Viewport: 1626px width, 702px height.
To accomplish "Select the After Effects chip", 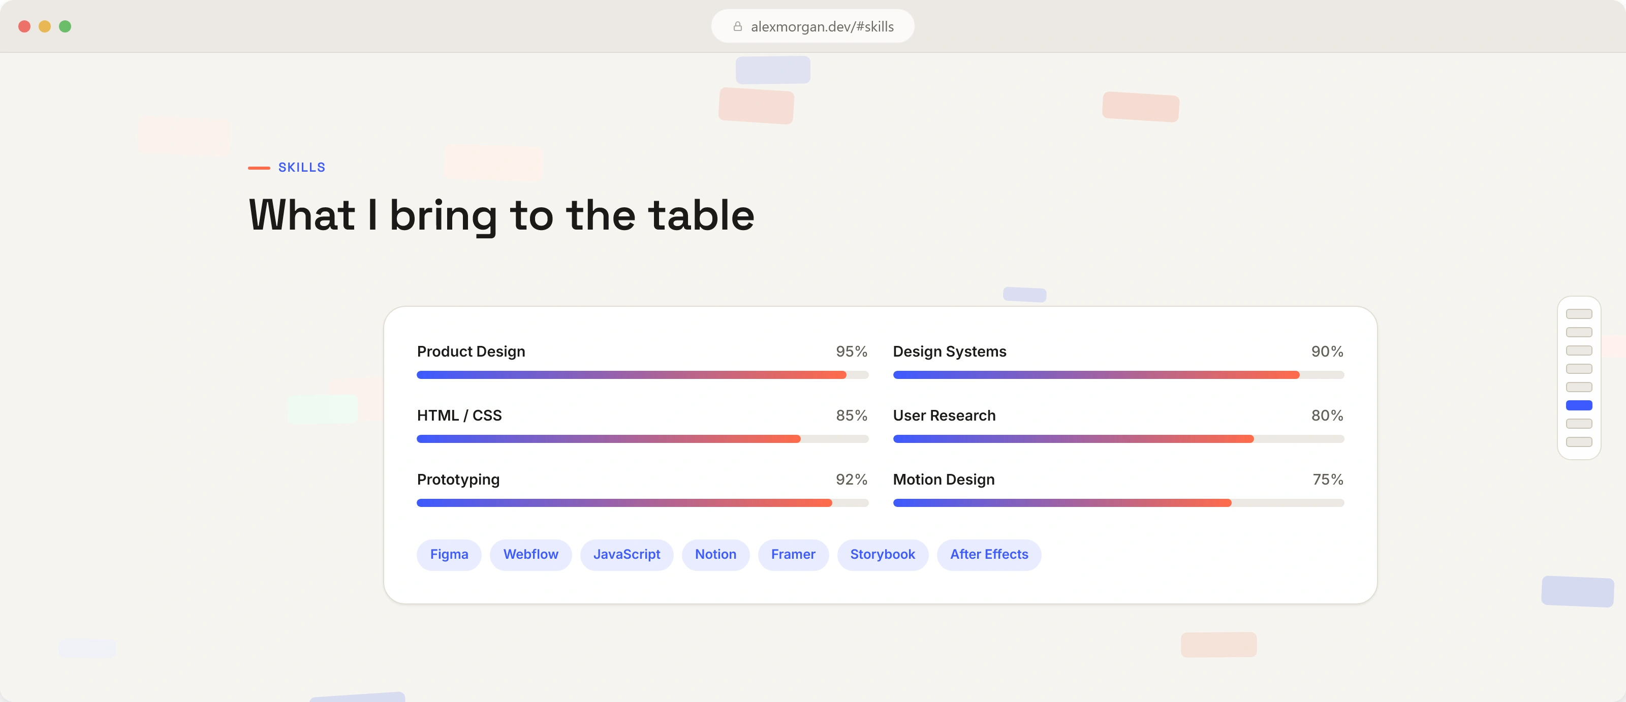I will pyautogui.click(x=988, y=554).
